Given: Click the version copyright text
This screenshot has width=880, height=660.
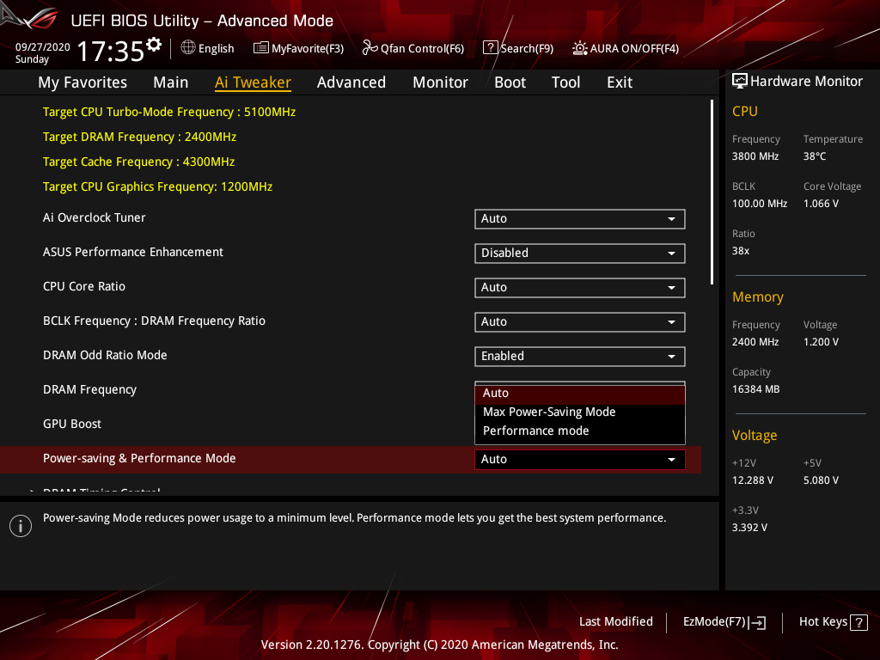Looking at the screenshot, I should click(439, 645).
